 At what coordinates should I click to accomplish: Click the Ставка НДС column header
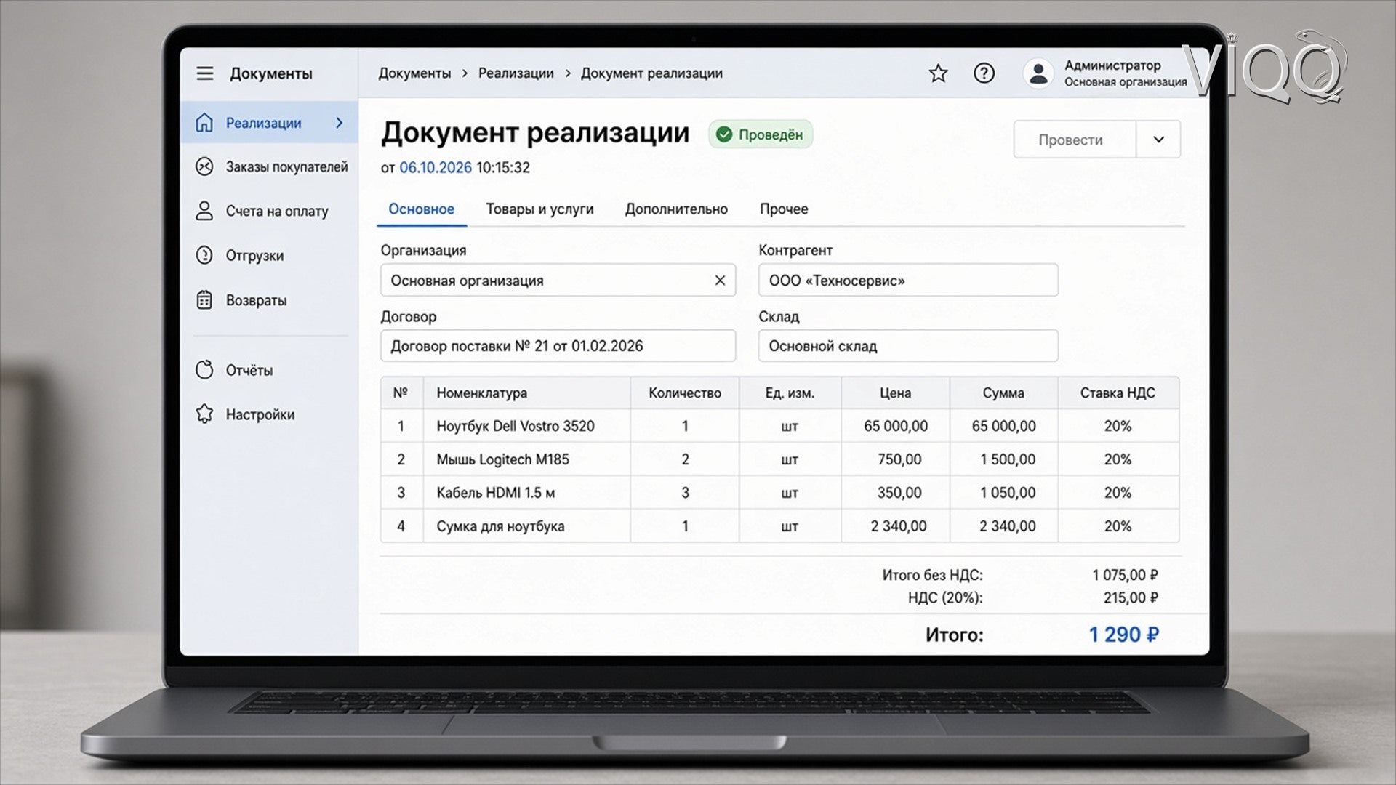[1118, 393]
